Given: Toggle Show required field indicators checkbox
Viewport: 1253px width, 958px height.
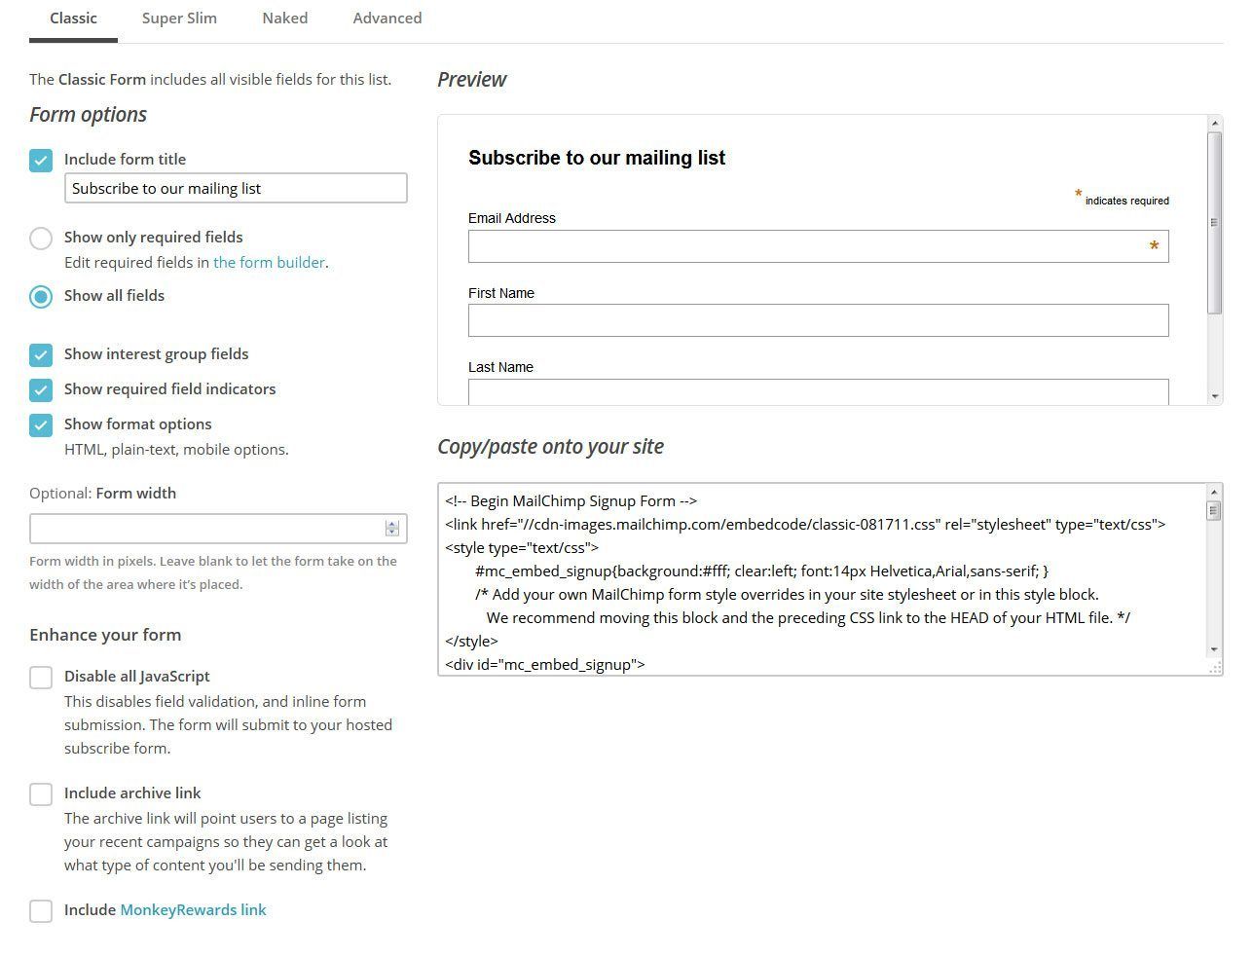Looking at the screenshot, I should [41, 389].
